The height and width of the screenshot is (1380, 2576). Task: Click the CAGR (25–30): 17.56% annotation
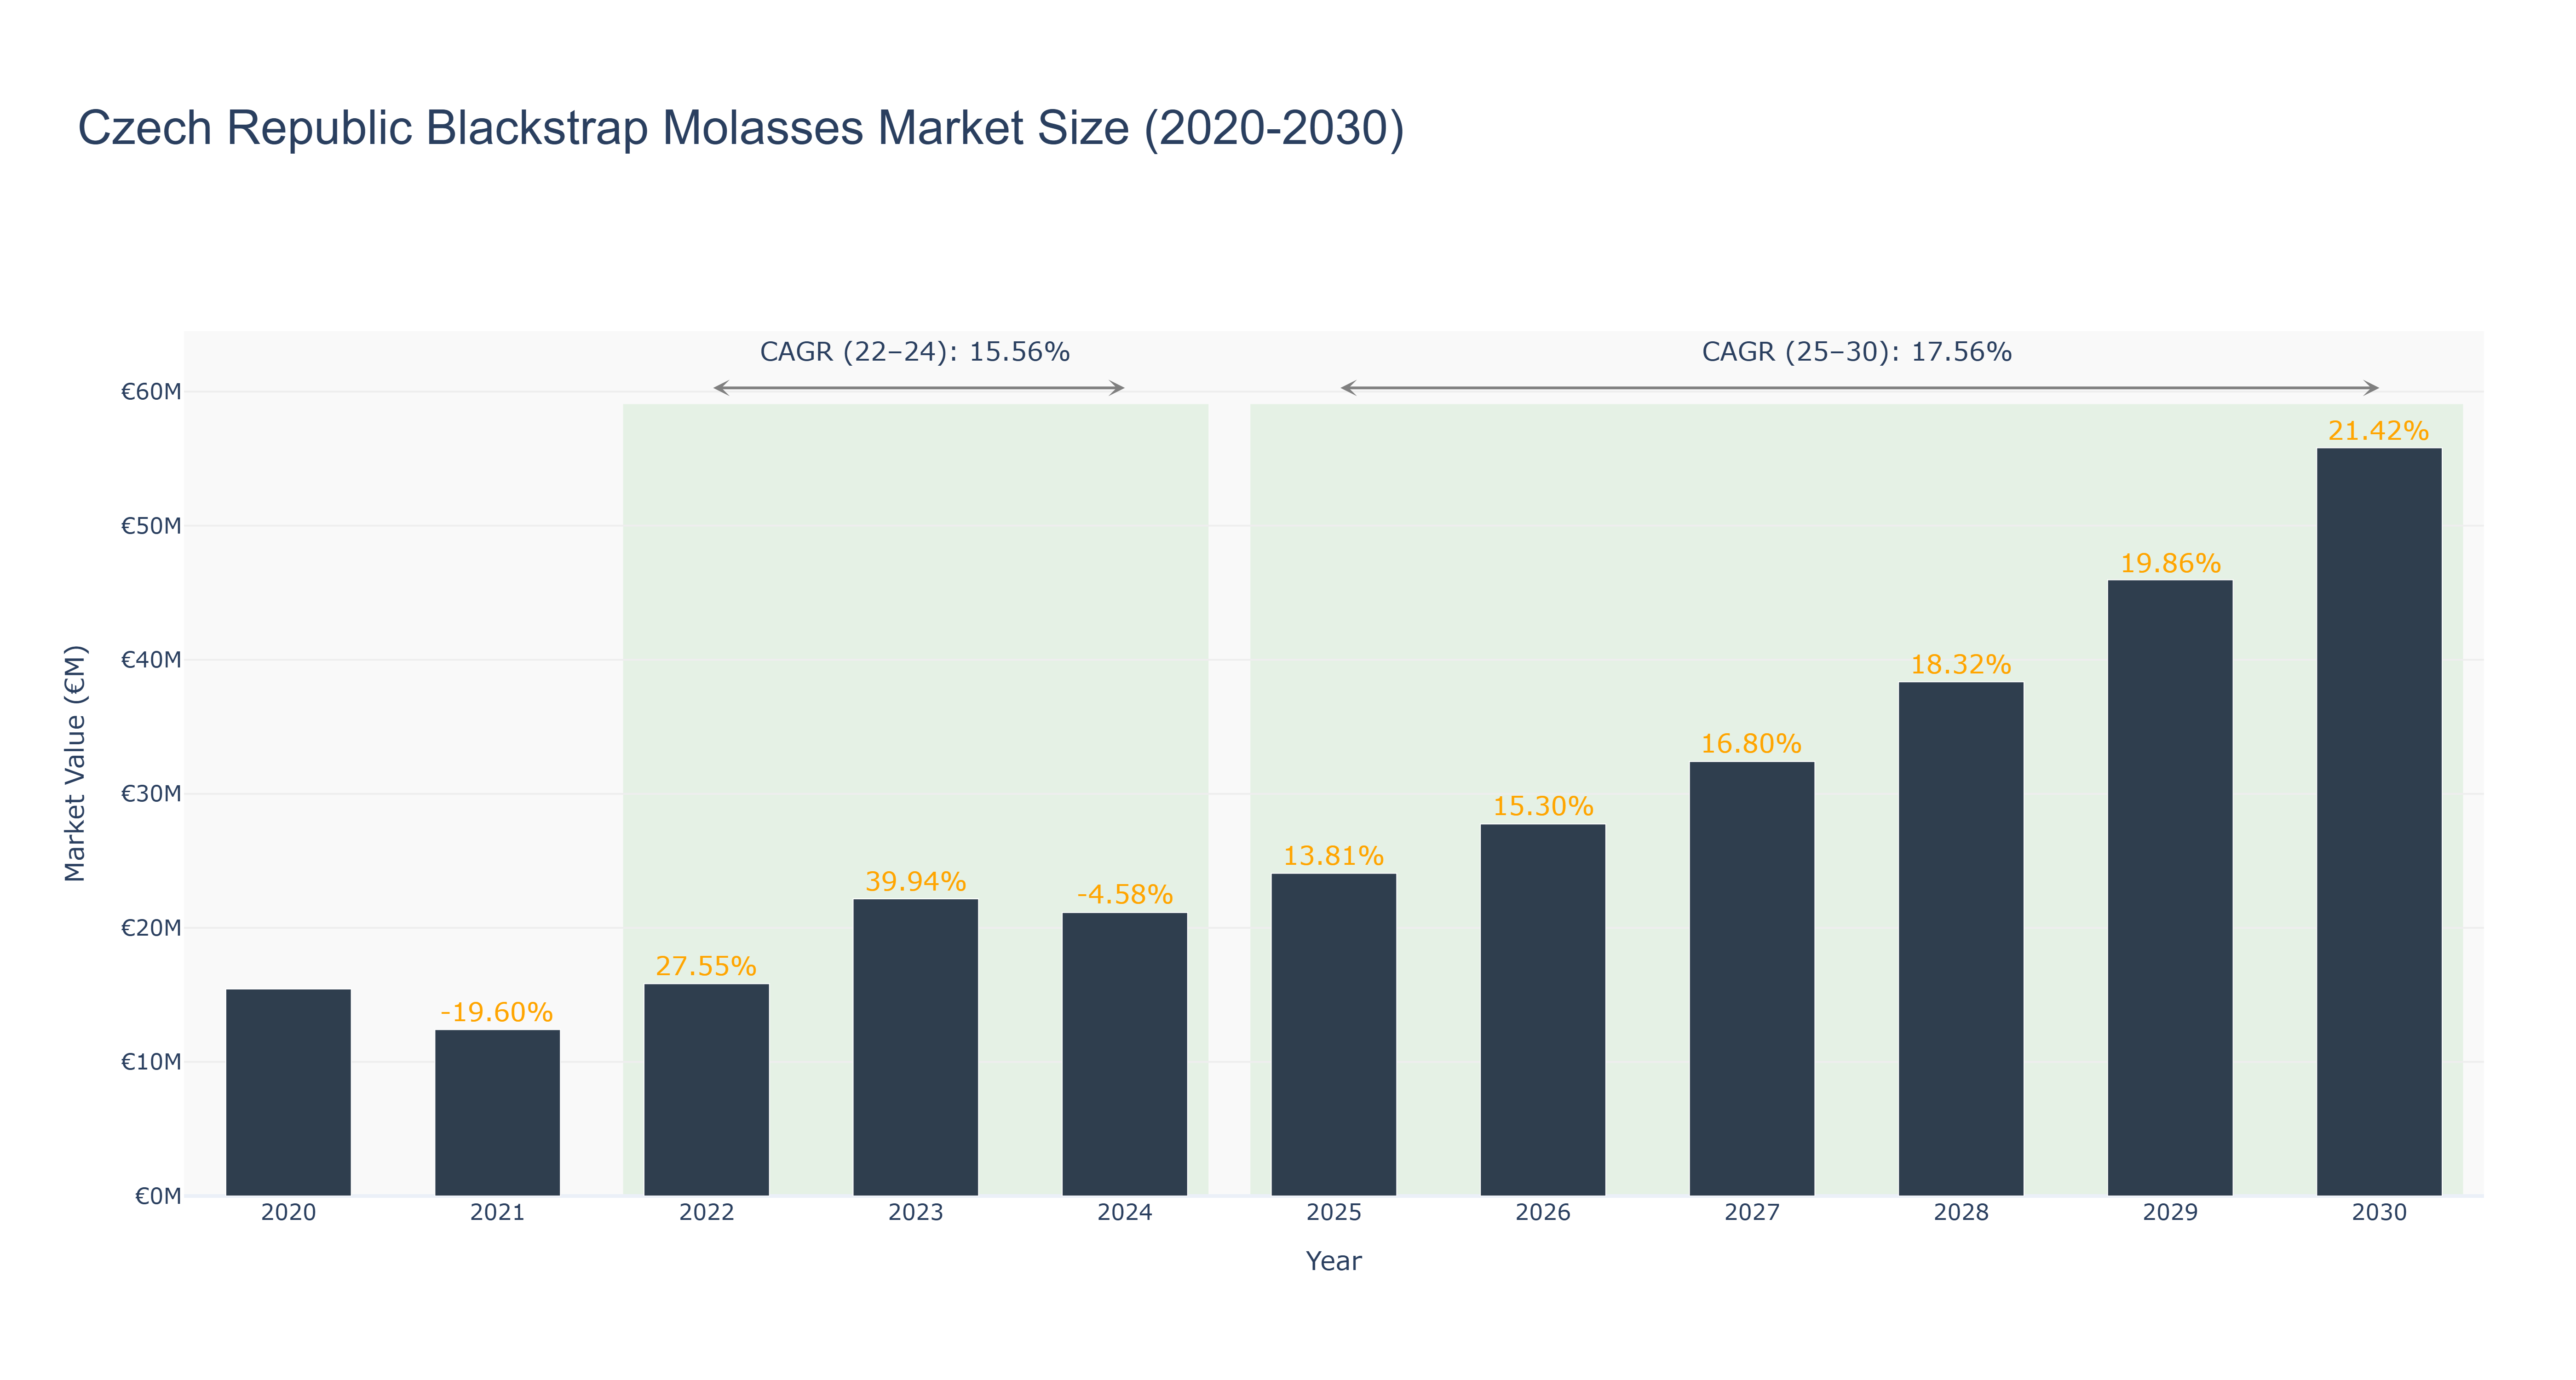coord(1856,352)
